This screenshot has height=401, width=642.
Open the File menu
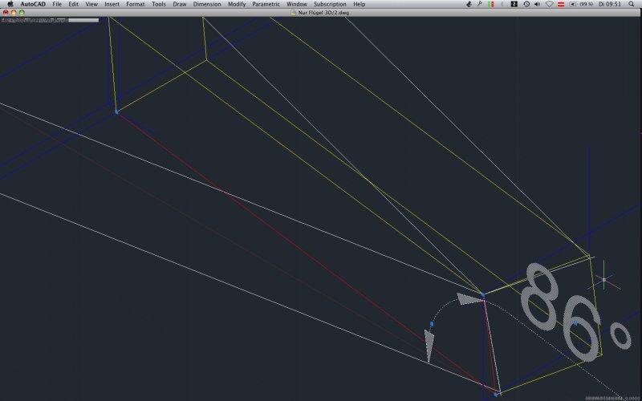[x=57, y=4]
